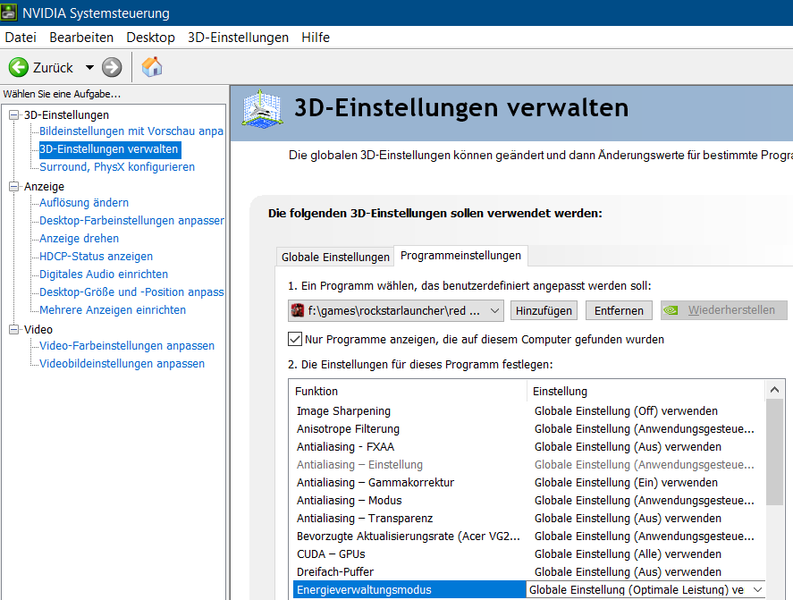Open Auflösung ändern
The height and width of the screenshot is (600, 793).
(84, 202)
